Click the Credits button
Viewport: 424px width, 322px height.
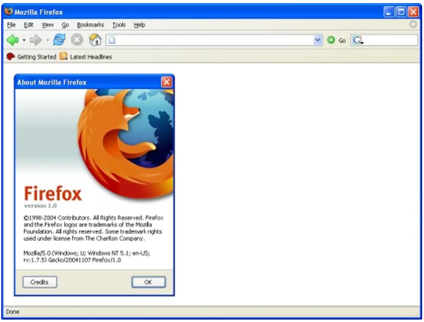[40, 282]
